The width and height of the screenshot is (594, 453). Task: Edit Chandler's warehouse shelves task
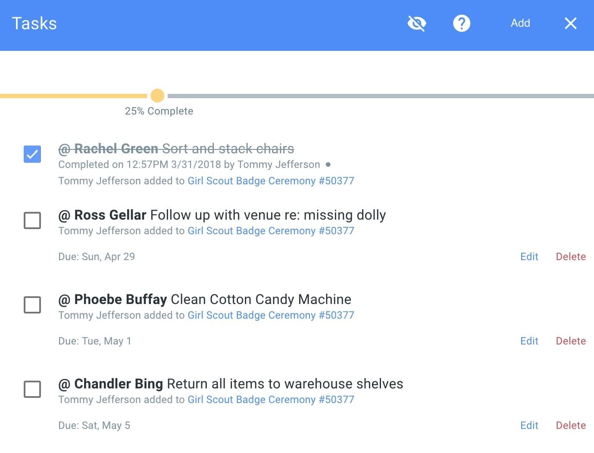point(529,425)
